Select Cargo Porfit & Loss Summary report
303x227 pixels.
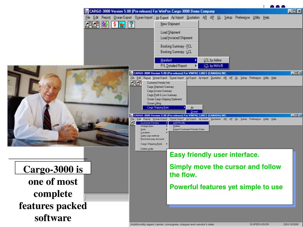pos(164,95)
